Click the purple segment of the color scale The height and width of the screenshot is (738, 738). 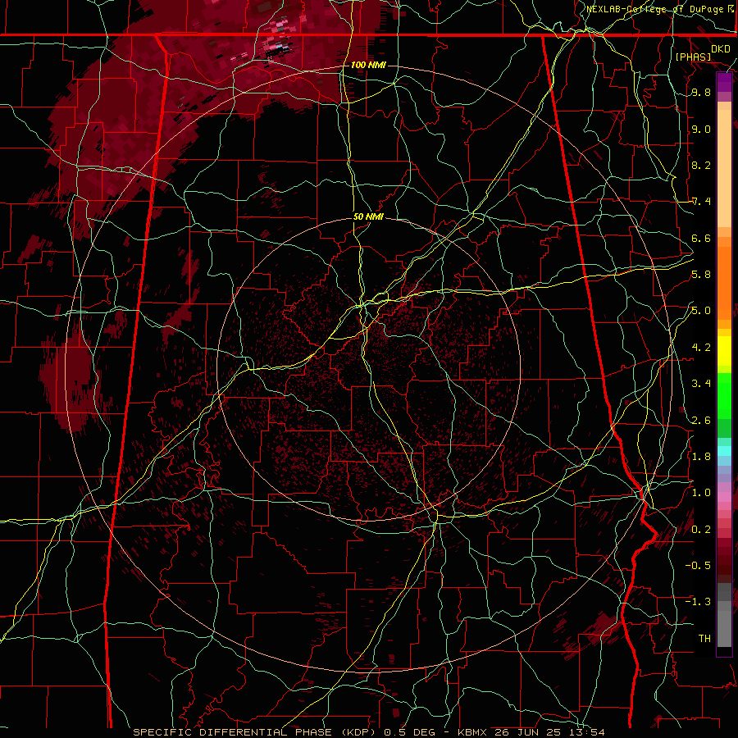pyautogui.click(x=724, y=82)
